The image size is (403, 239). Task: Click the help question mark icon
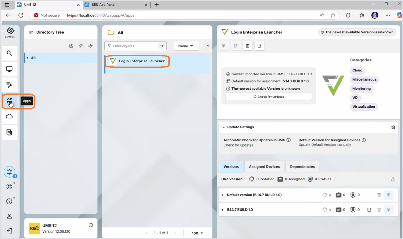[9, 201]
